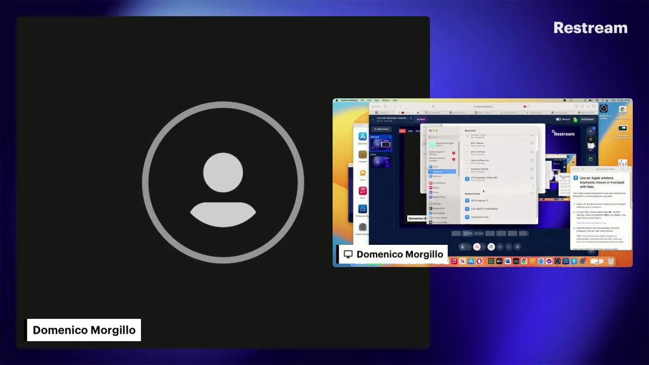Open Music from the Dock
The image size is (649, 365).
click(454, 261)
